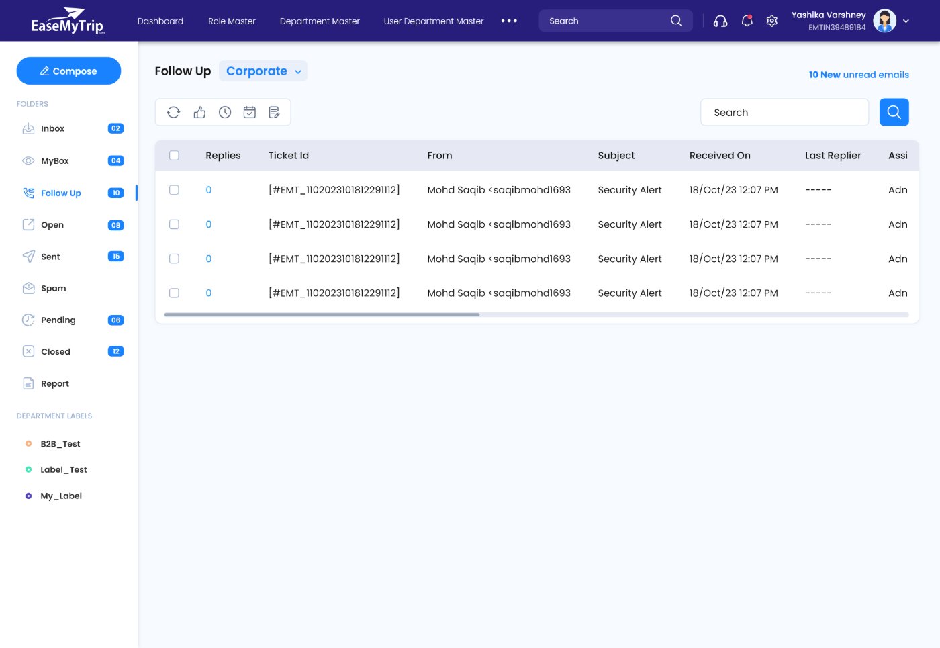Image resolution: width=940 pixels, height=648 pixels.
Task: Click the Received On column header
Action: tap(720, 156)
